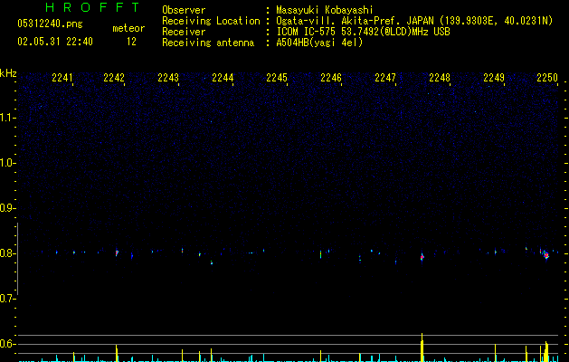
Task: Select the receiver text ICOM IC-575 53.7492 MHz USB
Action: 364,32
